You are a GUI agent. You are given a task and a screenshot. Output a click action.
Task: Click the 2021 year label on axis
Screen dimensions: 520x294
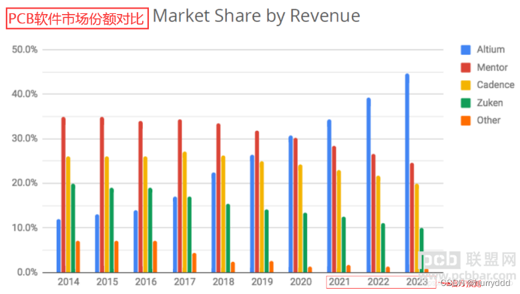coord(338,283)
